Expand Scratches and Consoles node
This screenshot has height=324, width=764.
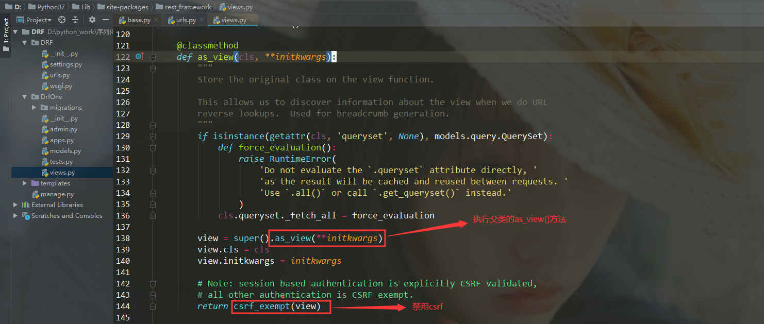click(x=15, y=216)
